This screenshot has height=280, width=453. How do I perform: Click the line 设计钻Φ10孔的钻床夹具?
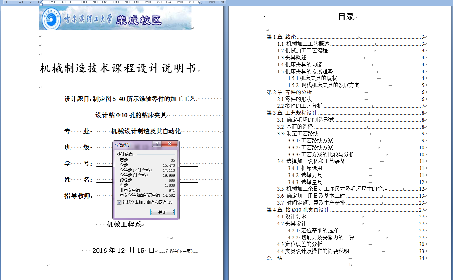[131, 115]
